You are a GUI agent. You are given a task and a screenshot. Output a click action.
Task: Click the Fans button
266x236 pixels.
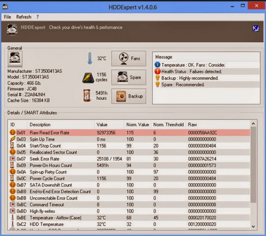point(129,58)
